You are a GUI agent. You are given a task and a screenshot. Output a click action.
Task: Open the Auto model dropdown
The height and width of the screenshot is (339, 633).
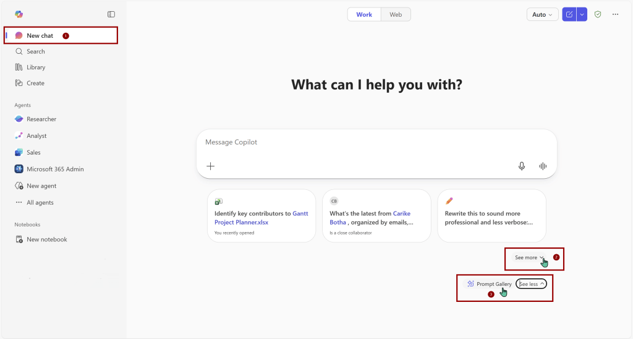point(542,14)
